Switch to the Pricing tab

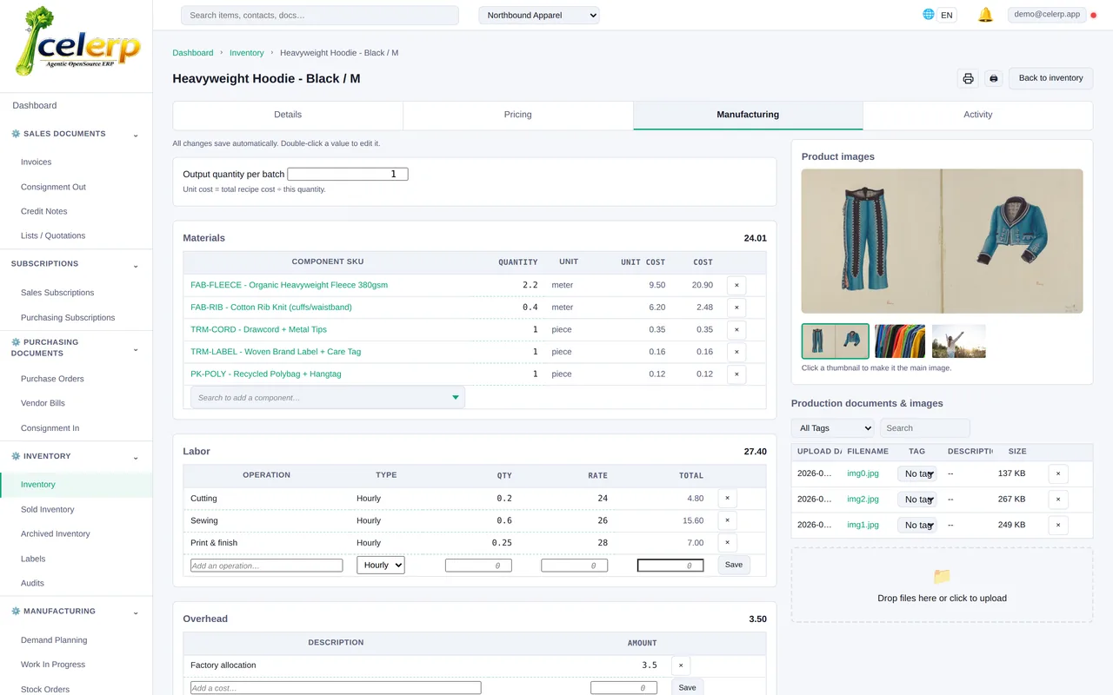tap(518, 115)
